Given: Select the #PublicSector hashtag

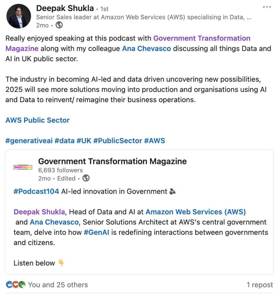Looking at the screenshot, I should (x=117, y=140).
